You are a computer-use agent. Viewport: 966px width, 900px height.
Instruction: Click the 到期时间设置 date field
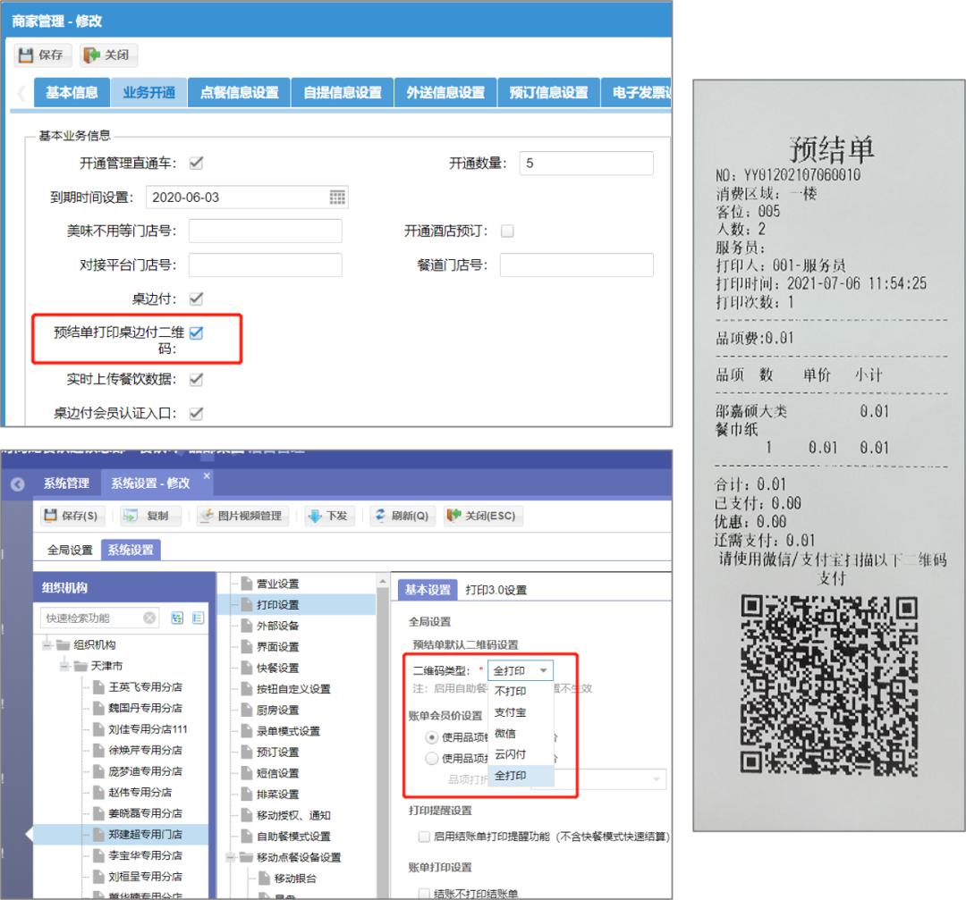[x=247, y=197]
